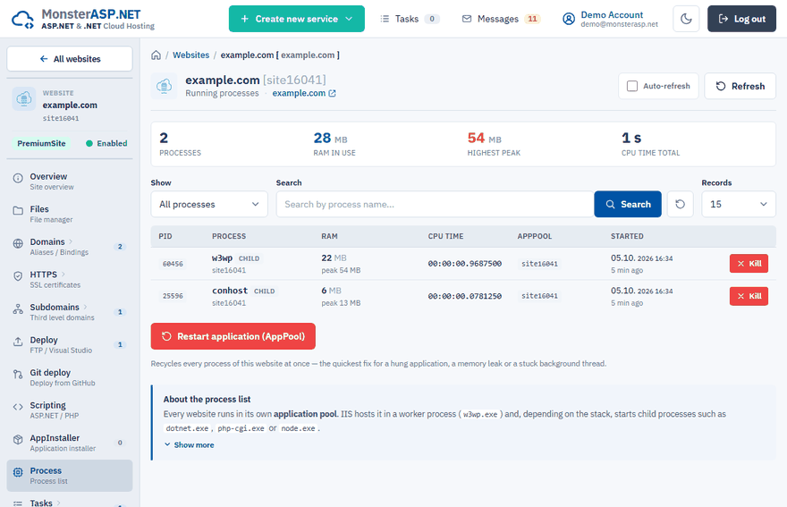
Task: Expand the Tasks sidebar submenu chevron
Action: (x=59, y=503)
